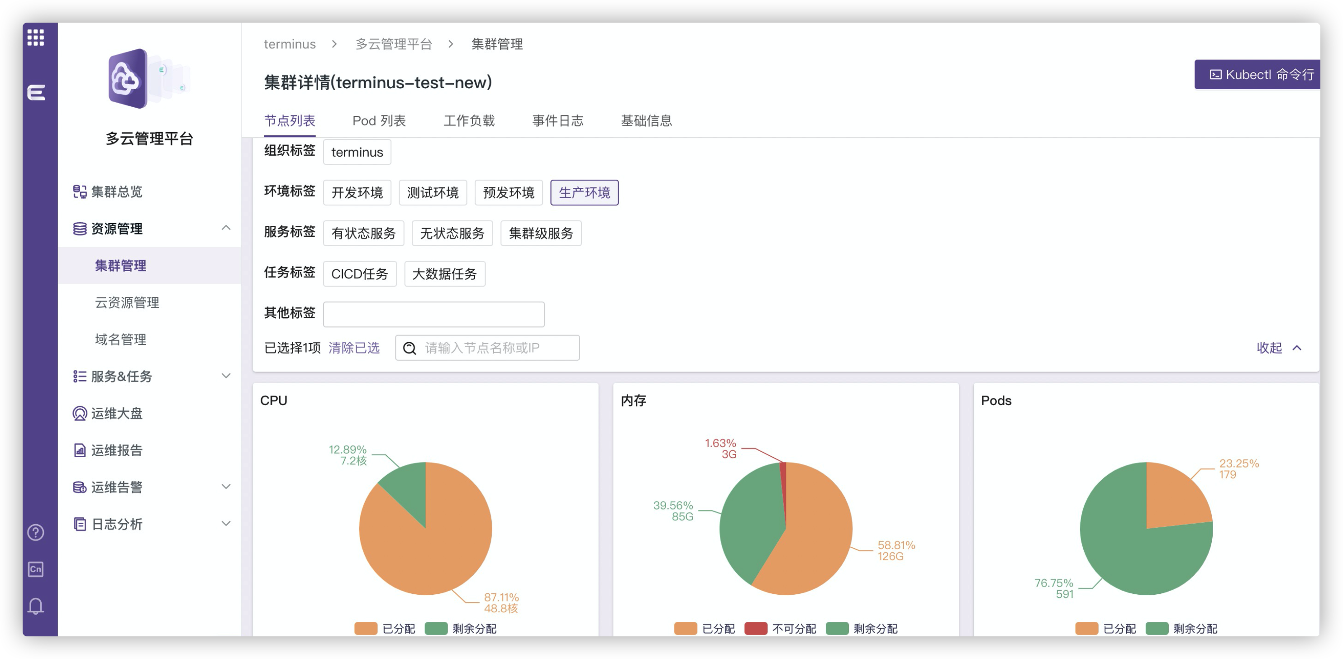Click the Cn language icon
The height and width of the screenshot is (659, 1343).
point(34,569)
